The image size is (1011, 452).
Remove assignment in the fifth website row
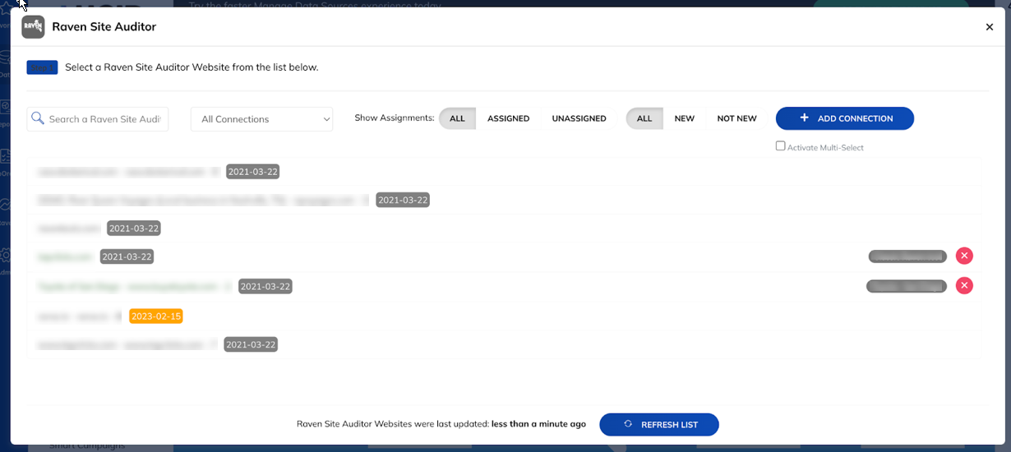964,286
